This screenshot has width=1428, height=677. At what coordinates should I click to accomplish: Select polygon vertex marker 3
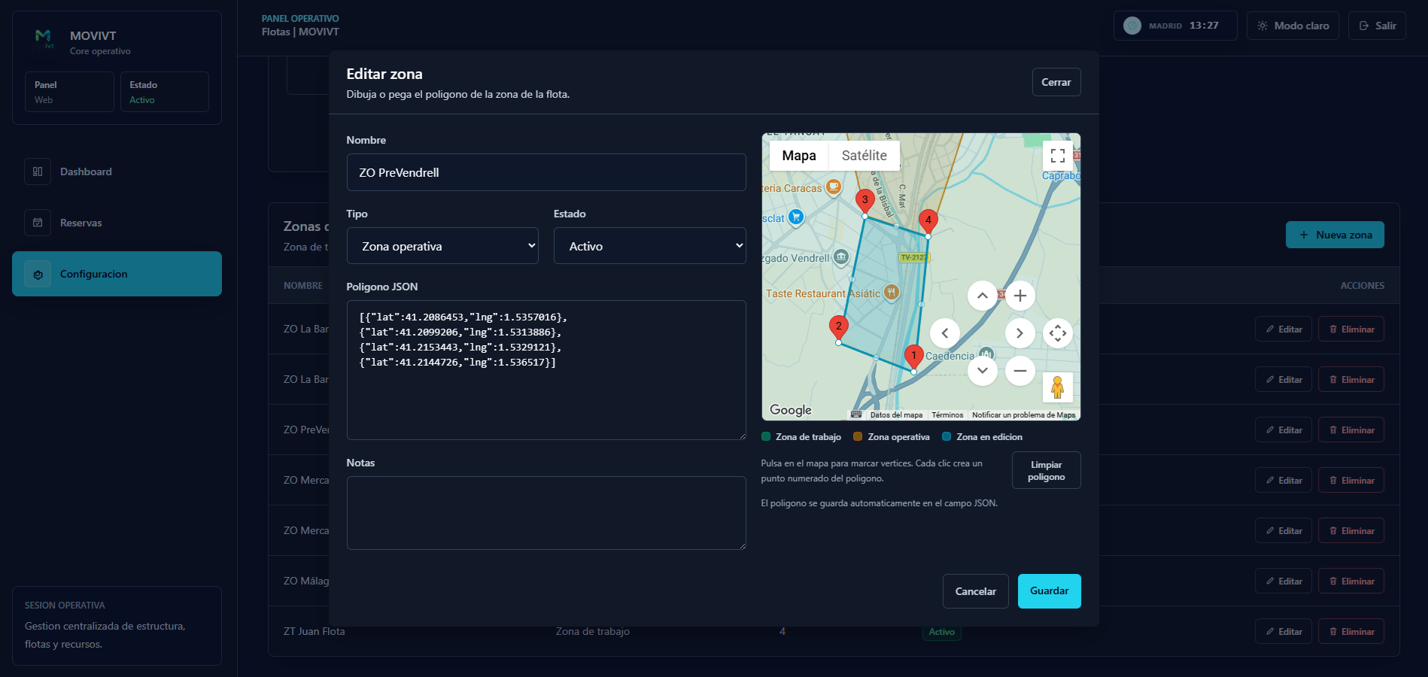click(864, 201)
